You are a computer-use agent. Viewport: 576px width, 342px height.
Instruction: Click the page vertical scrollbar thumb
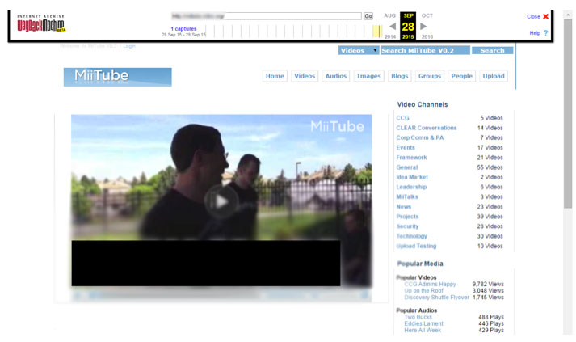point(568,114)
